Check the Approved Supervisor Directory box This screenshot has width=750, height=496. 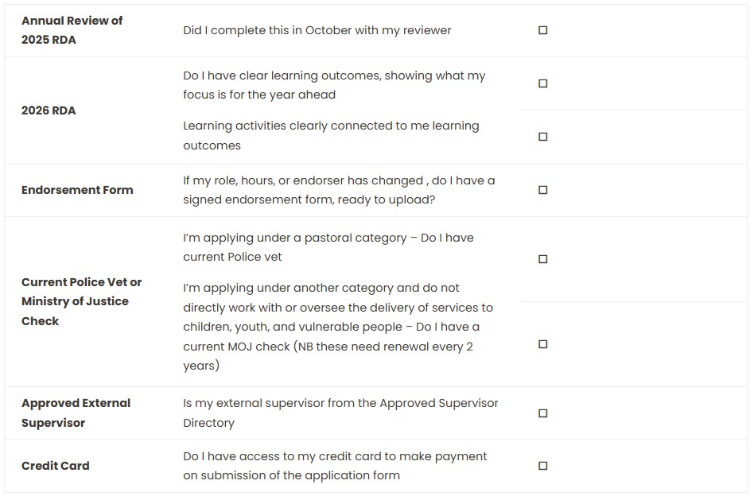coord(543,413)
